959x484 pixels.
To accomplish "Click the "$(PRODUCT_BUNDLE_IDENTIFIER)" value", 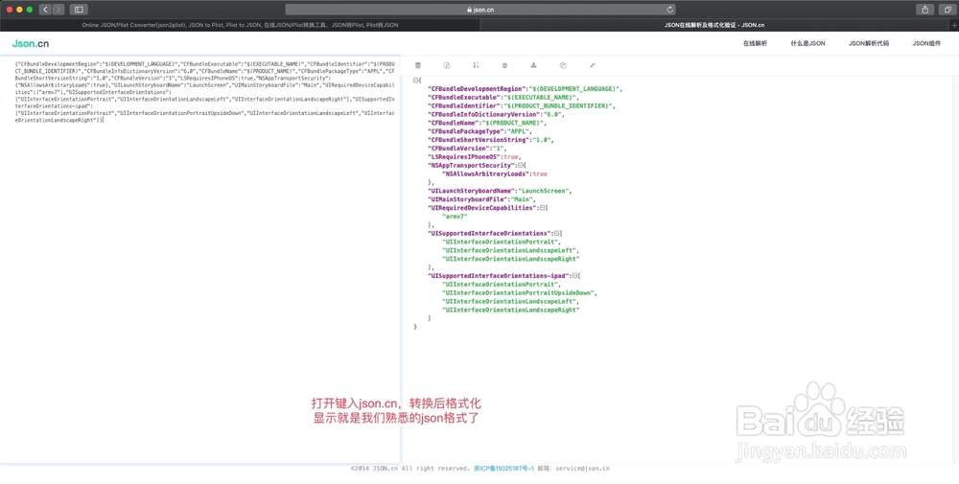I will tap(559, 106).
